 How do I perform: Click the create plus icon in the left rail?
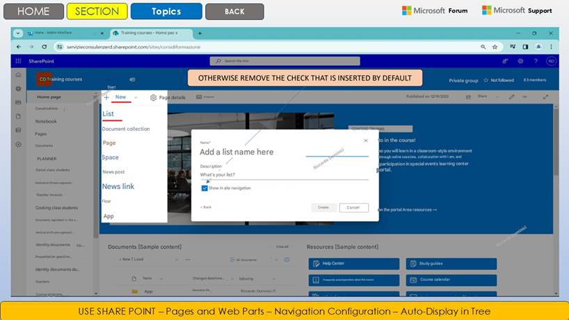(18, 145)
